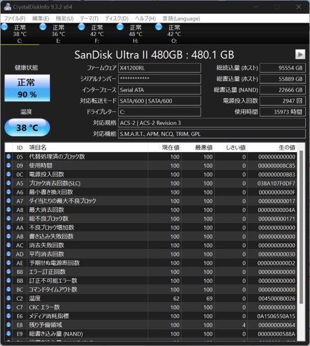Image resolution: width=310 pixels, height=346 pixels.
Task: Click the 現在値 column header
Action: click(x=165, y=147)
